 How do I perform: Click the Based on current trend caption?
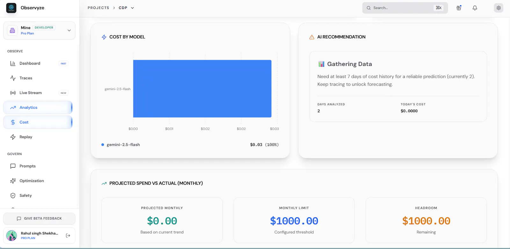click(x=162, y=232)
